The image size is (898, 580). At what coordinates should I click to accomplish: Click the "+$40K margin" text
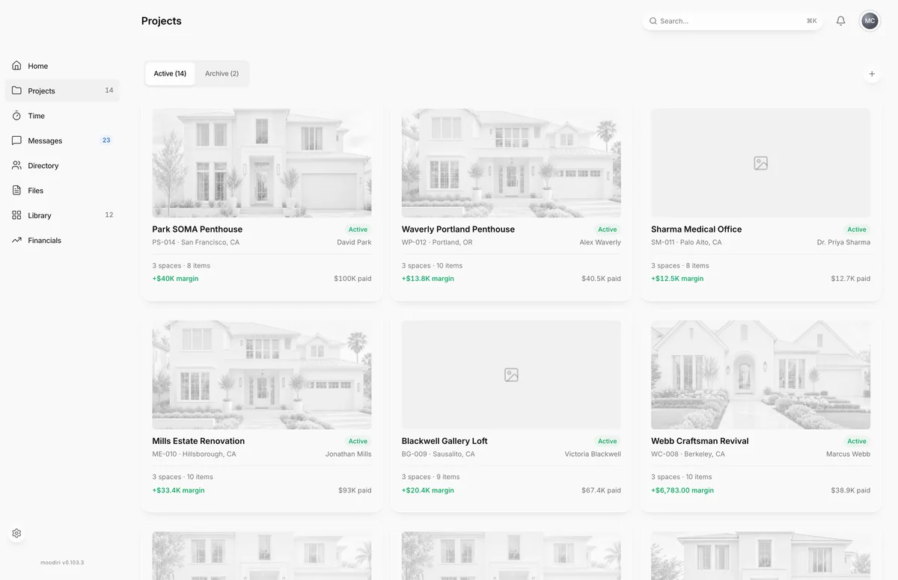(175, 279)
